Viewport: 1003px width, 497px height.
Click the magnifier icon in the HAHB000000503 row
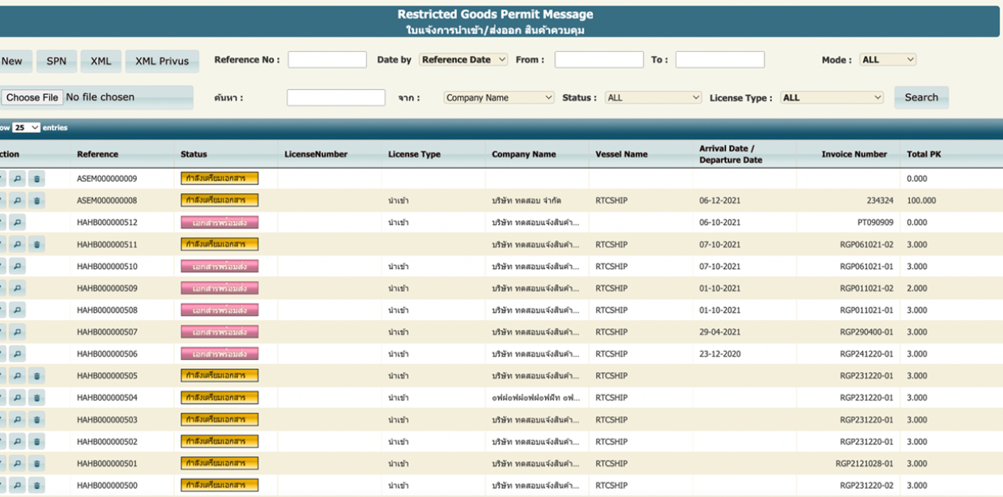(x=16, y=419)
